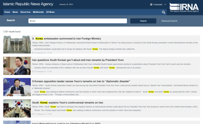This screenshot has width=203, height=124.
Task: Click the Islamic Republic News Agency title
Action: point(28,4)
